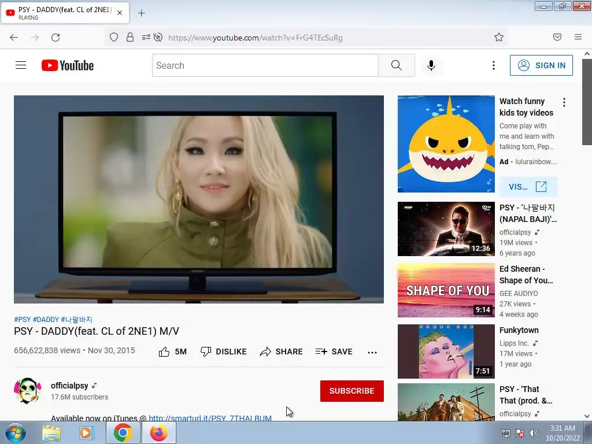Click the Ed Sheeran - Shape of You title
The height and width of the screenshot is (444, 592).
[526, 275]
